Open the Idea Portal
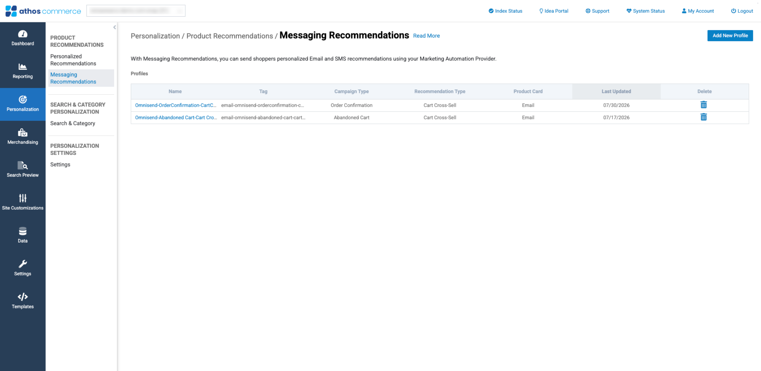Screen dimensions: 761x371 tap(554, 11)
